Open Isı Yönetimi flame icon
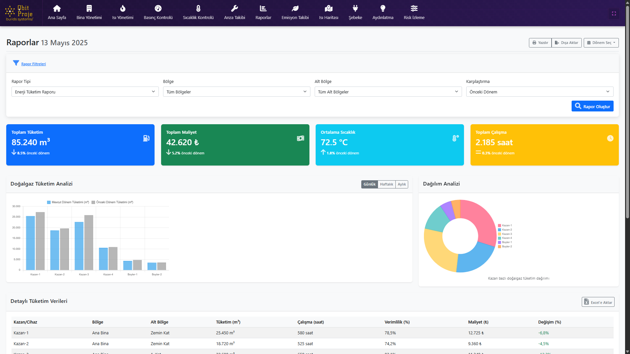This screenshot has width=630, height=354. coord(123,9)
